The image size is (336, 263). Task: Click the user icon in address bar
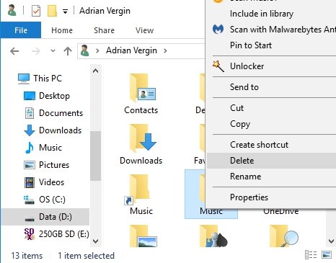84,50
